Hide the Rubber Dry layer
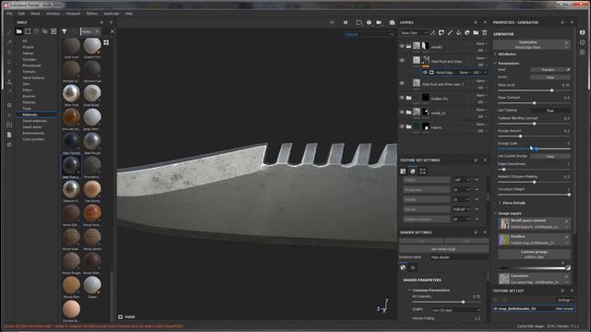 click(402, 98)
